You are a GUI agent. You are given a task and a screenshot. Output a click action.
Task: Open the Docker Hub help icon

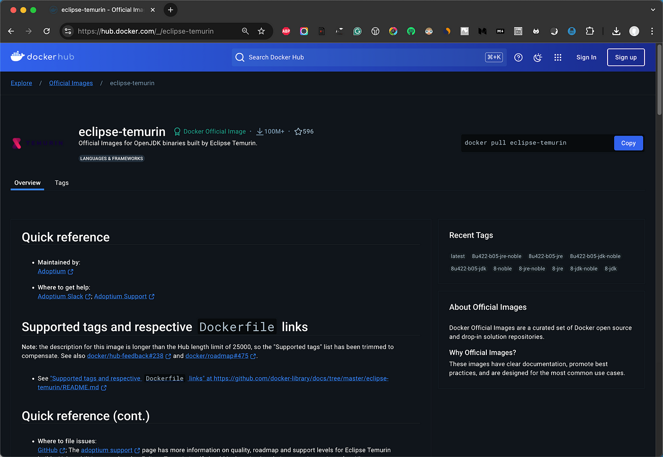(x=519, y=57)
